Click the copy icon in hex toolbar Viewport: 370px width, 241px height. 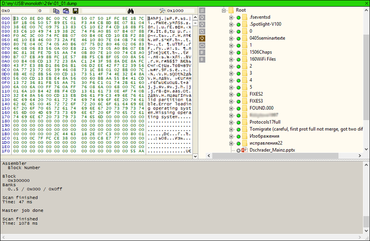(x=55, y=11)
